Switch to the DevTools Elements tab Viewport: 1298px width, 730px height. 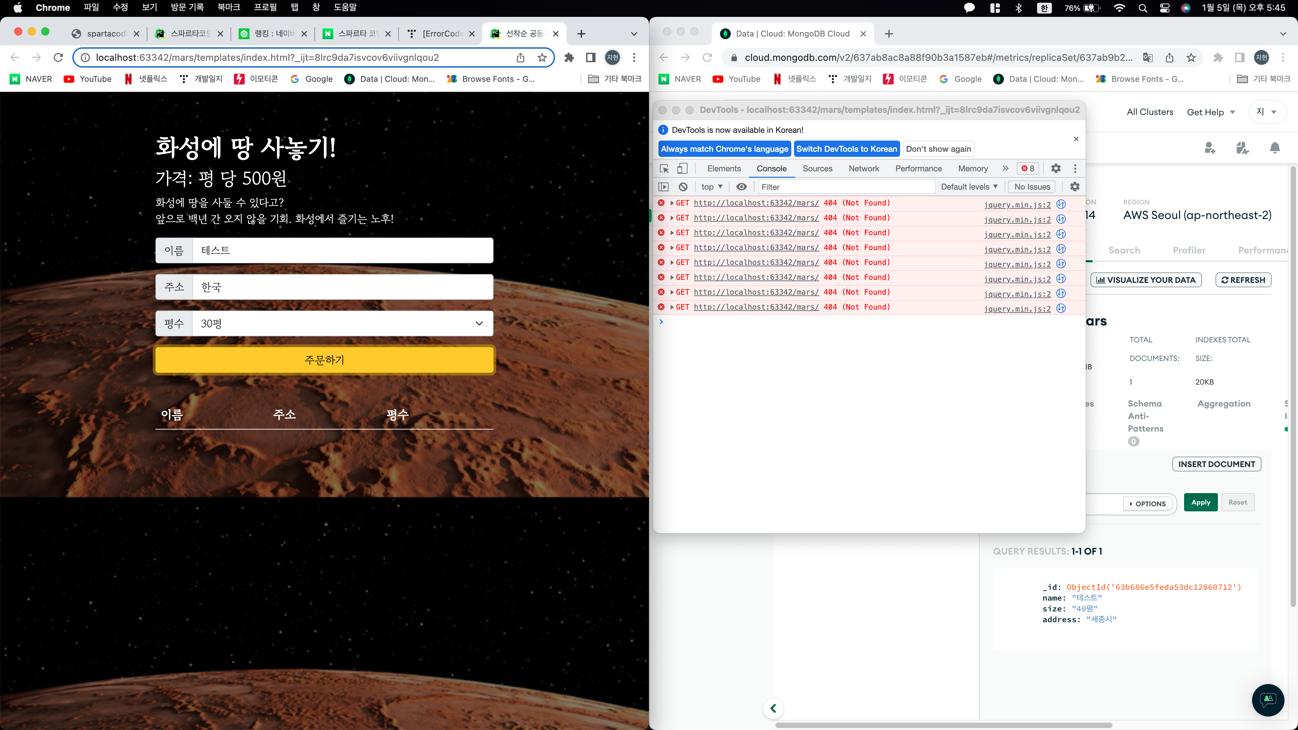point(724,169)
